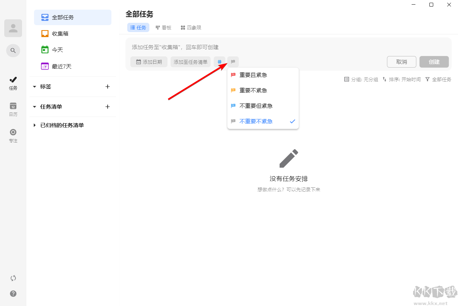
Task: Collapse the 标签 section
Action: click(34, 87)
